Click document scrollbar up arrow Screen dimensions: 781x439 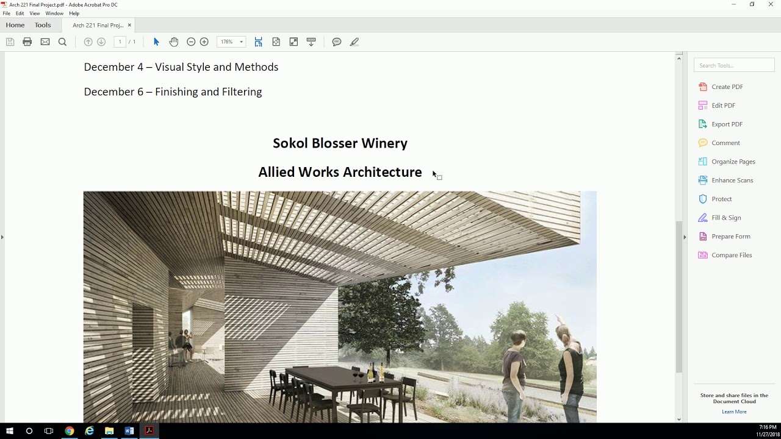coord(679,57)
